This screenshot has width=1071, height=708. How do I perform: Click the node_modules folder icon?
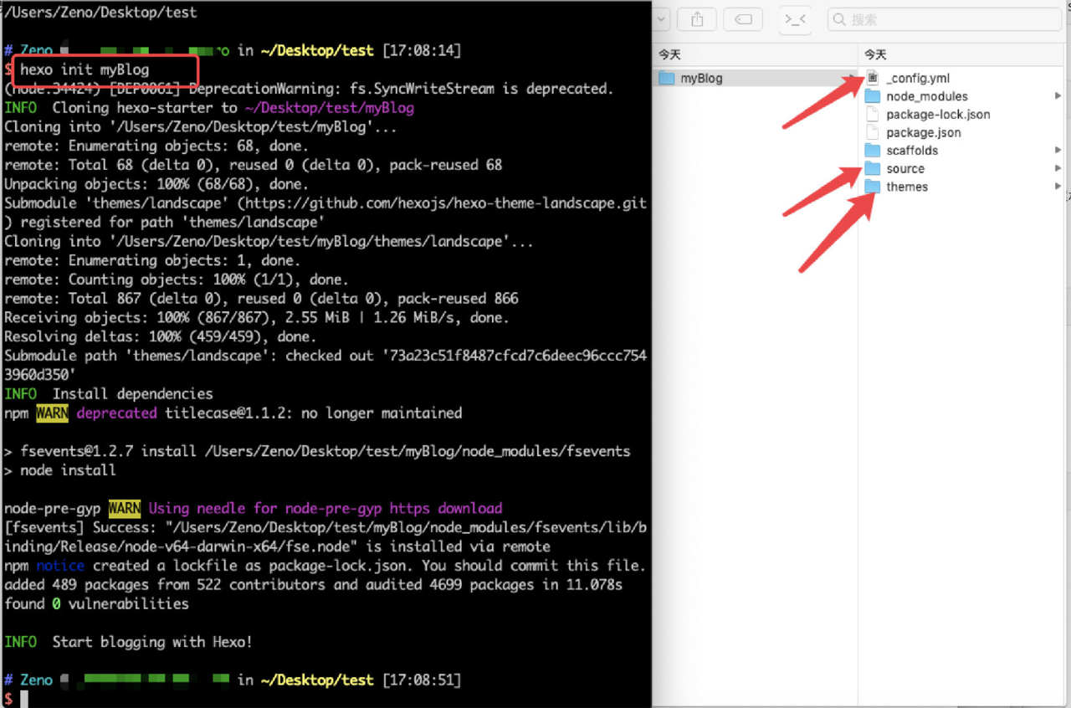point(873,96)
